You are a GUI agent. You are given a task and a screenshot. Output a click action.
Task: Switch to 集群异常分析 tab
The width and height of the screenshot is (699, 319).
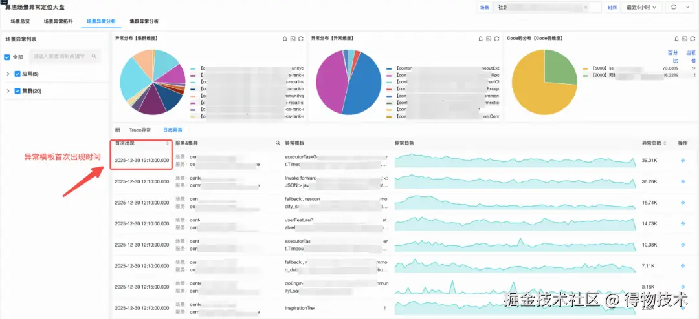pos(144,21)
